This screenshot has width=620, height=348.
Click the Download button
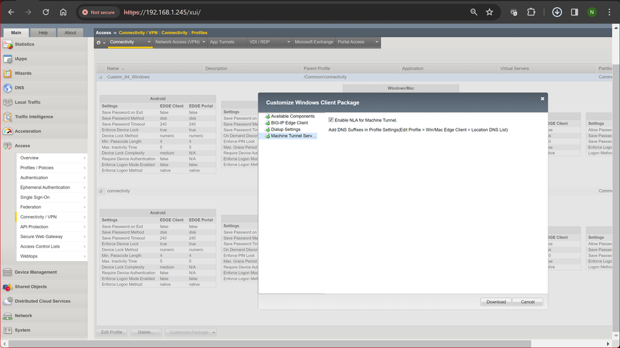coord(496,302)
